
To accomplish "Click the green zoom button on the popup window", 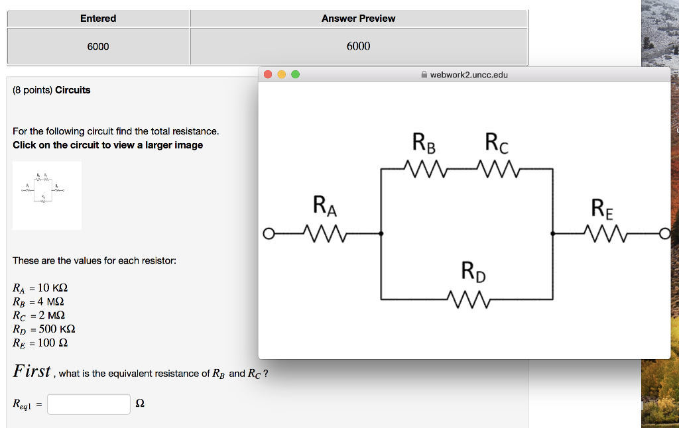I will pyautogui.click(x=294, y=74).
